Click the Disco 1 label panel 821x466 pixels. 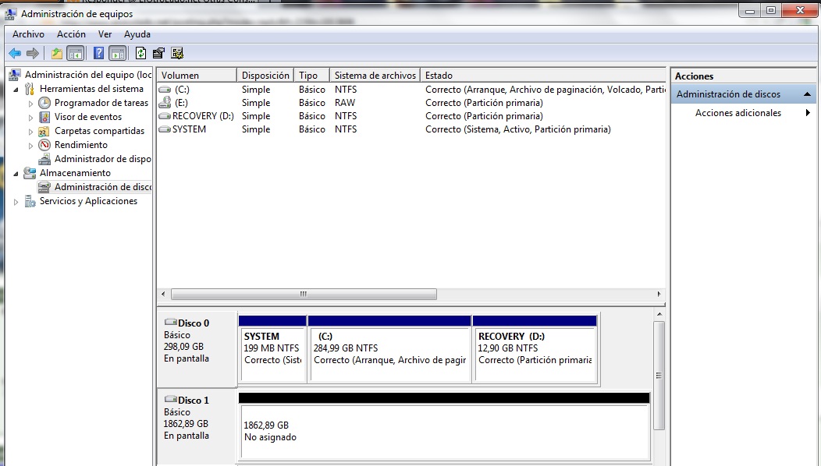[197, 425]
